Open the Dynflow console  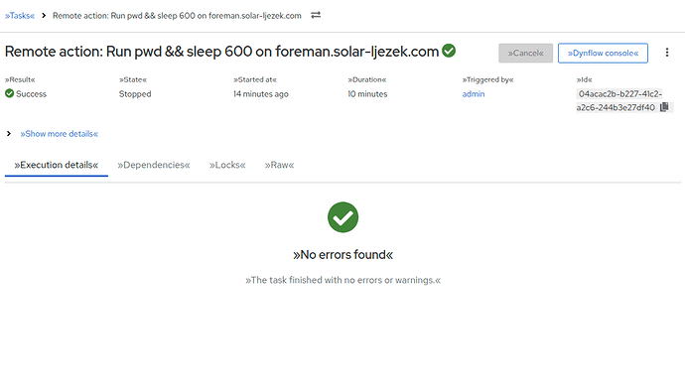[x=603, y=53]
